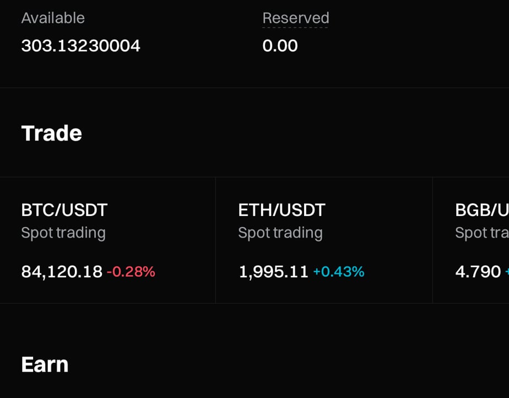Click the blue +0.43% ETH change
This screenshot has height=398, width=509.
[x=339, y=272]
